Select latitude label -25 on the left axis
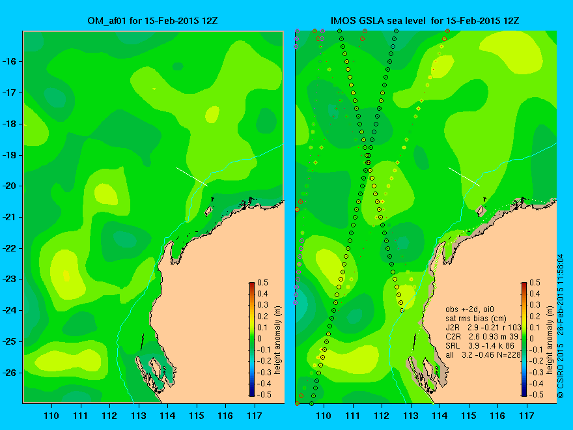This screenshot has height=430, width=573. click(9, 341)
